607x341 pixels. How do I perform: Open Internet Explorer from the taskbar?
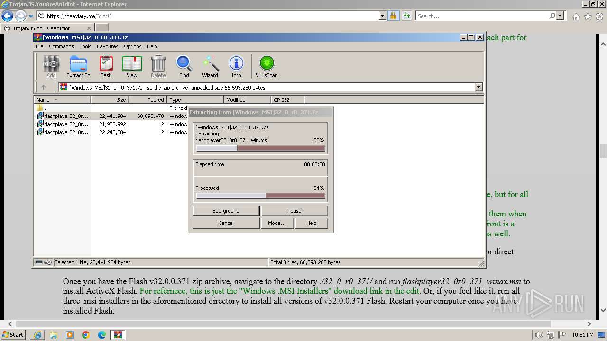point(37,335)
